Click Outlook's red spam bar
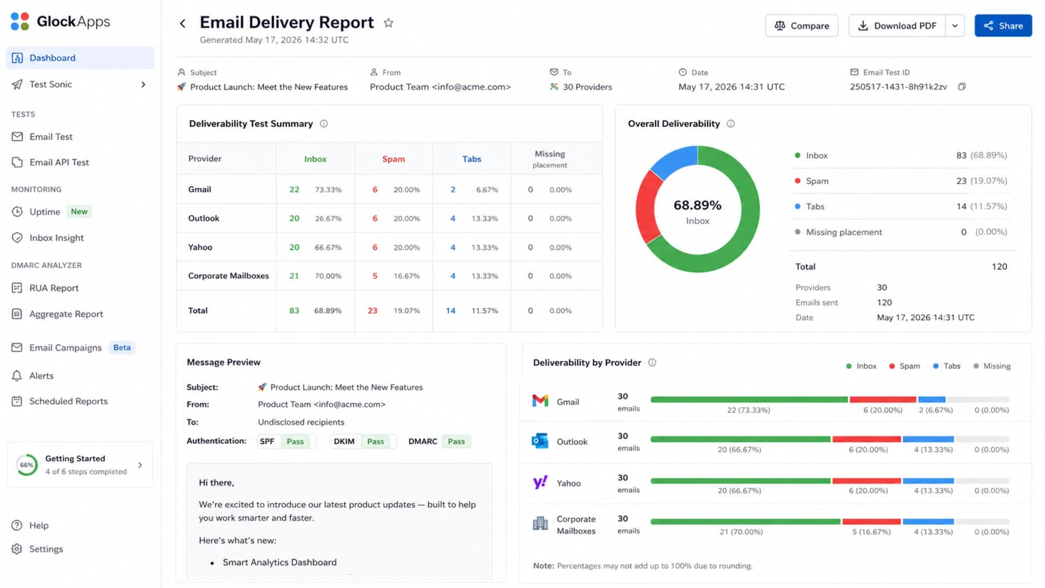 click(866, 439)
